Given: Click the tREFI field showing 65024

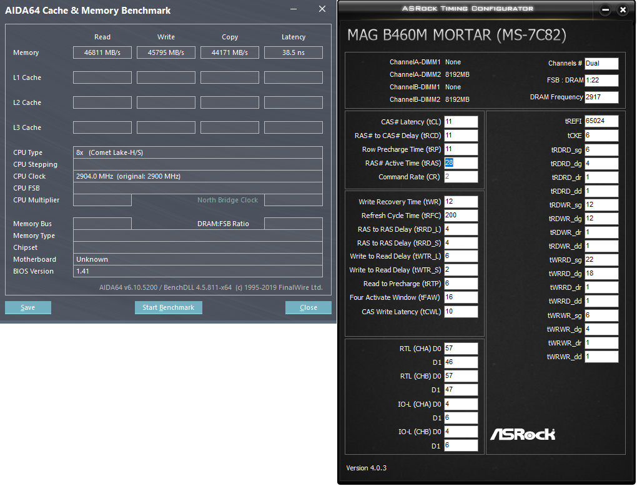Looking at the screenshot, I should (x=601, y=121).
